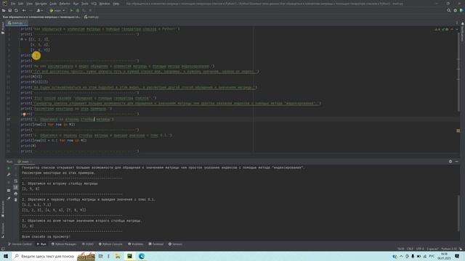Open Python Packages tool window

[64, 244]
